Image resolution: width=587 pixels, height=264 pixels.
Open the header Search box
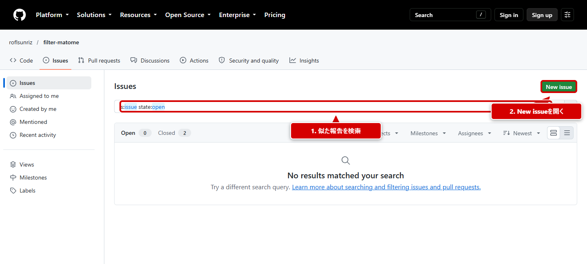pos(450,15)
